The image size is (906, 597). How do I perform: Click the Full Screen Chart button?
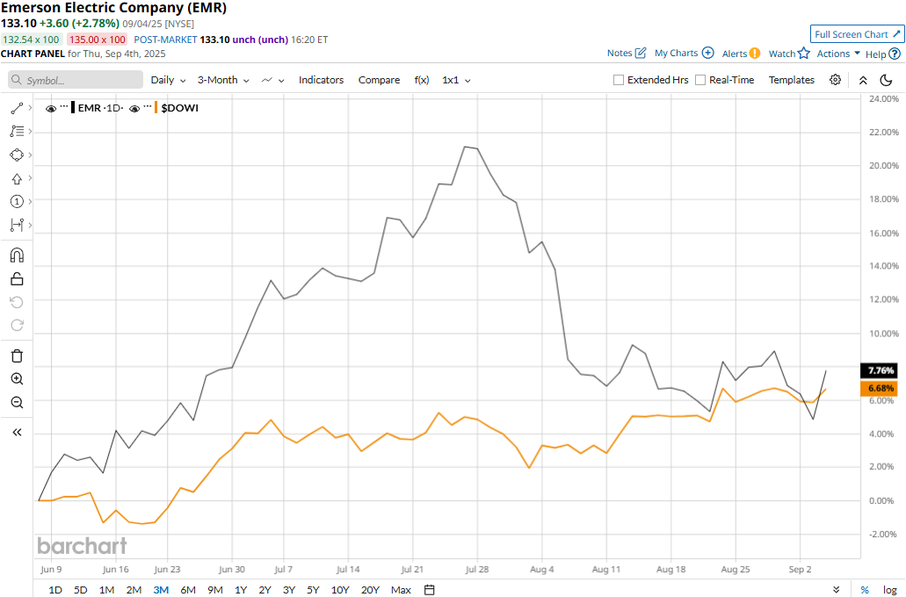coord(858,34)
